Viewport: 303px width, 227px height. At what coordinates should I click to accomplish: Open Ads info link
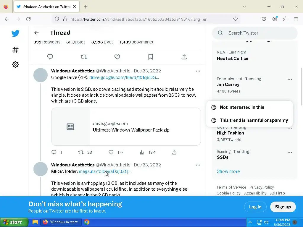tap(277, 193)
